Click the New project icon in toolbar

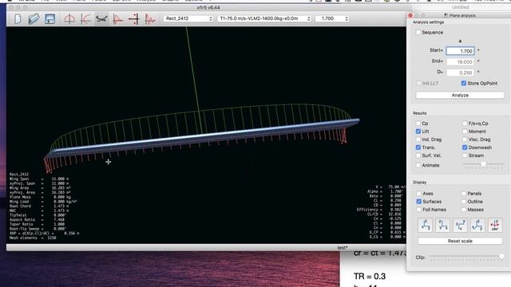[x=18, y=19]
